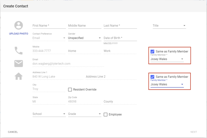Screen dimensions: 207x138
Task: Enable the Employee checkbox
Action: pos(106,115)
